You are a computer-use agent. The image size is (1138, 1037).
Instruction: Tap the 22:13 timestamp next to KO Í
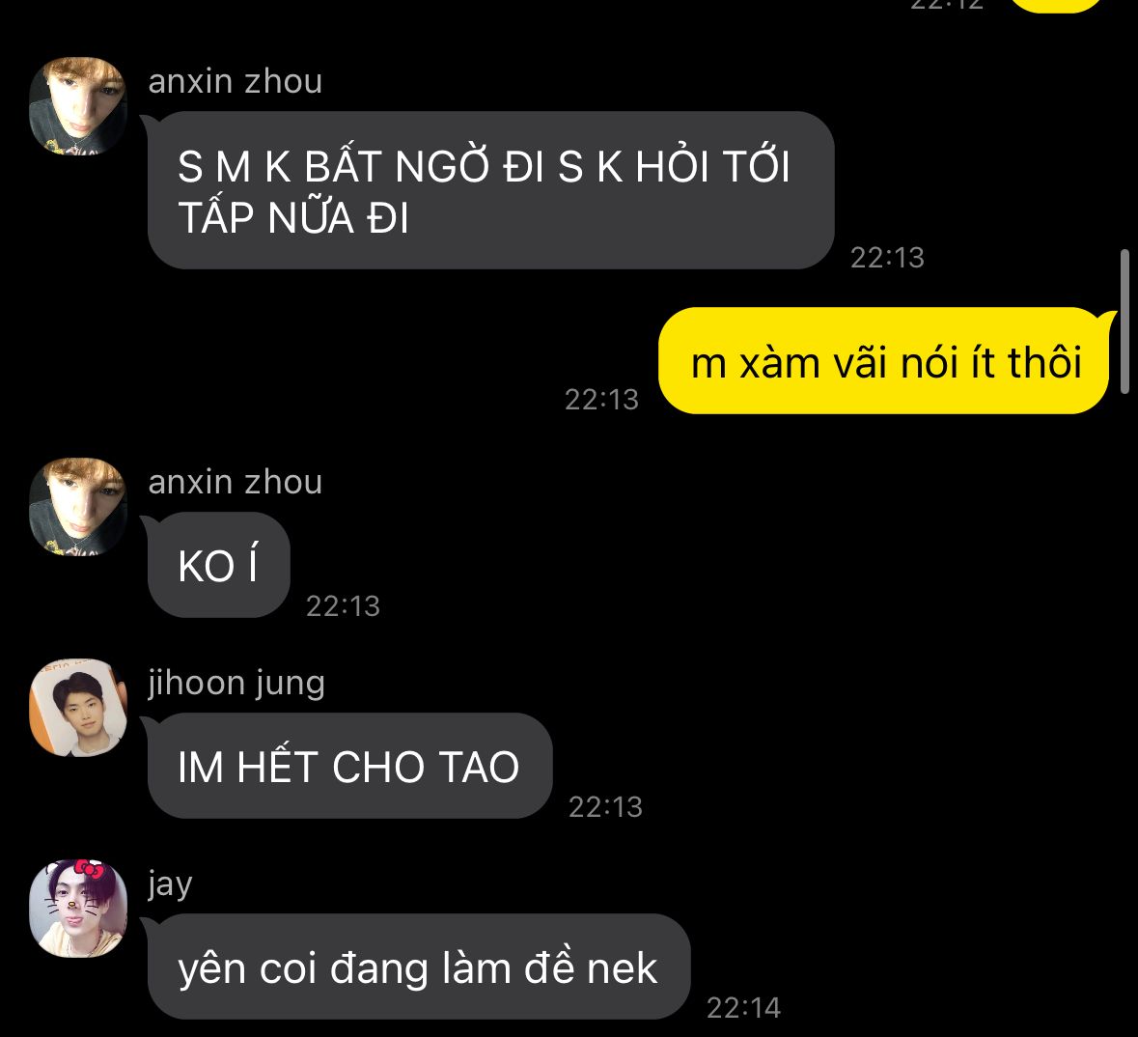pyautogui.click(x=343, y=606)
